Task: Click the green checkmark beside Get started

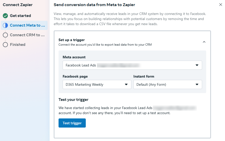Action: point(5,16)
